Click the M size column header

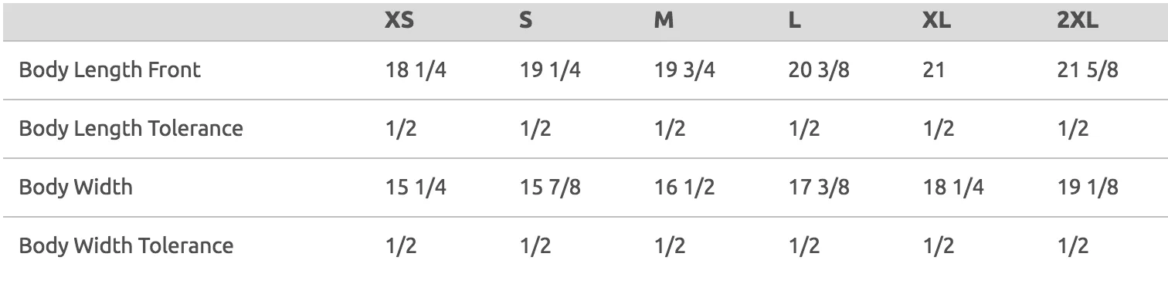664,21
